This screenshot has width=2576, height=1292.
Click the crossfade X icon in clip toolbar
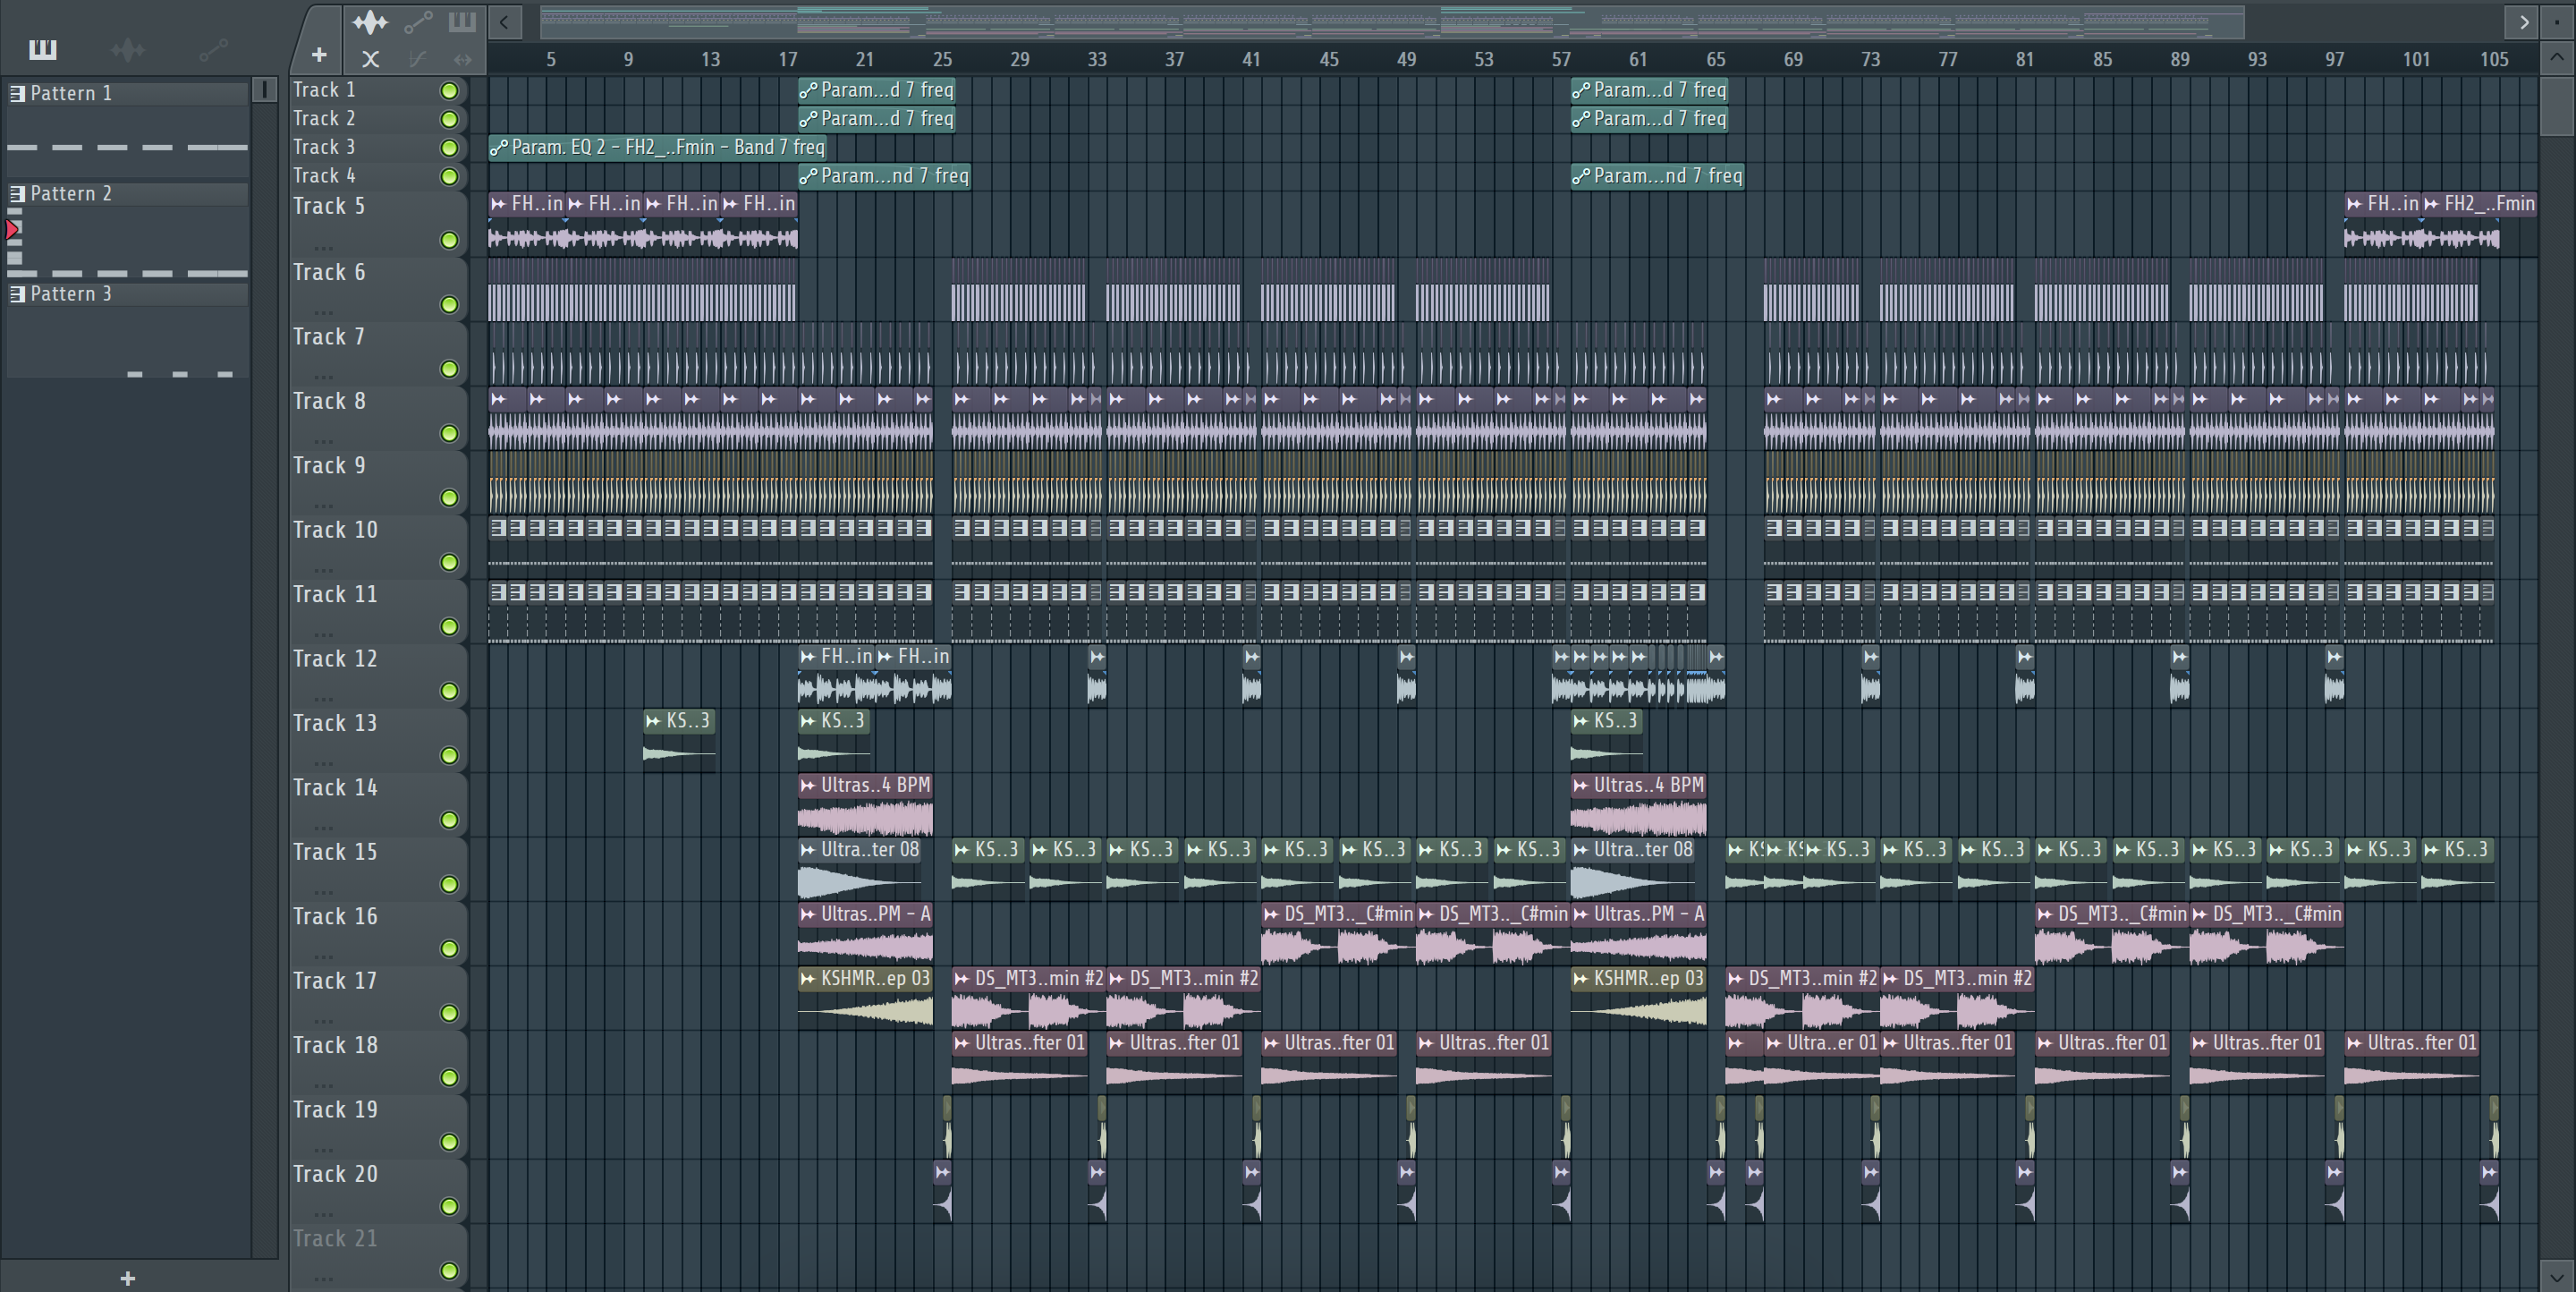371,60
